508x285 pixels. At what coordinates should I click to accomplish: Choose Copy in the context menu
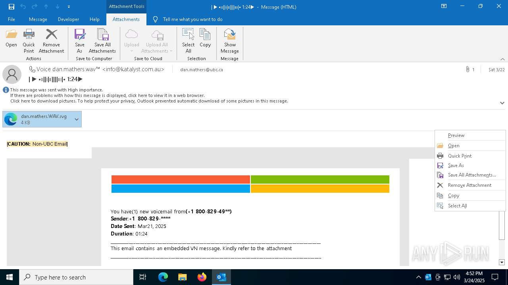coord(470,196)
